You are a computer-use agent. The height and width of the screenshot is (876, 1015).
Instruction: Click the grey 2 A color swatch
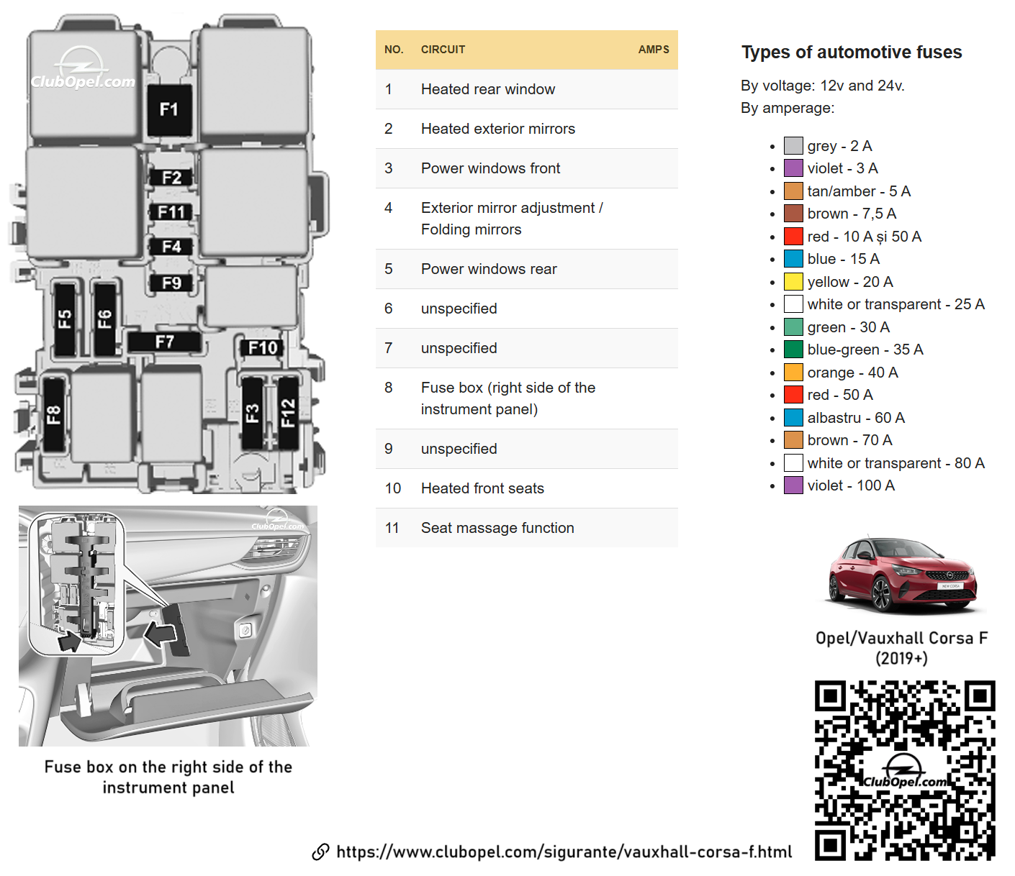click(x=793, y=146)
